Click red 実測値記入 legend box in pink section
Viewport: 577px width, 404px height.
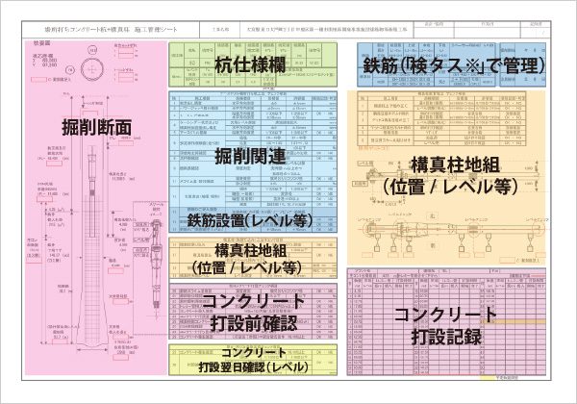[x=38, y=79]
